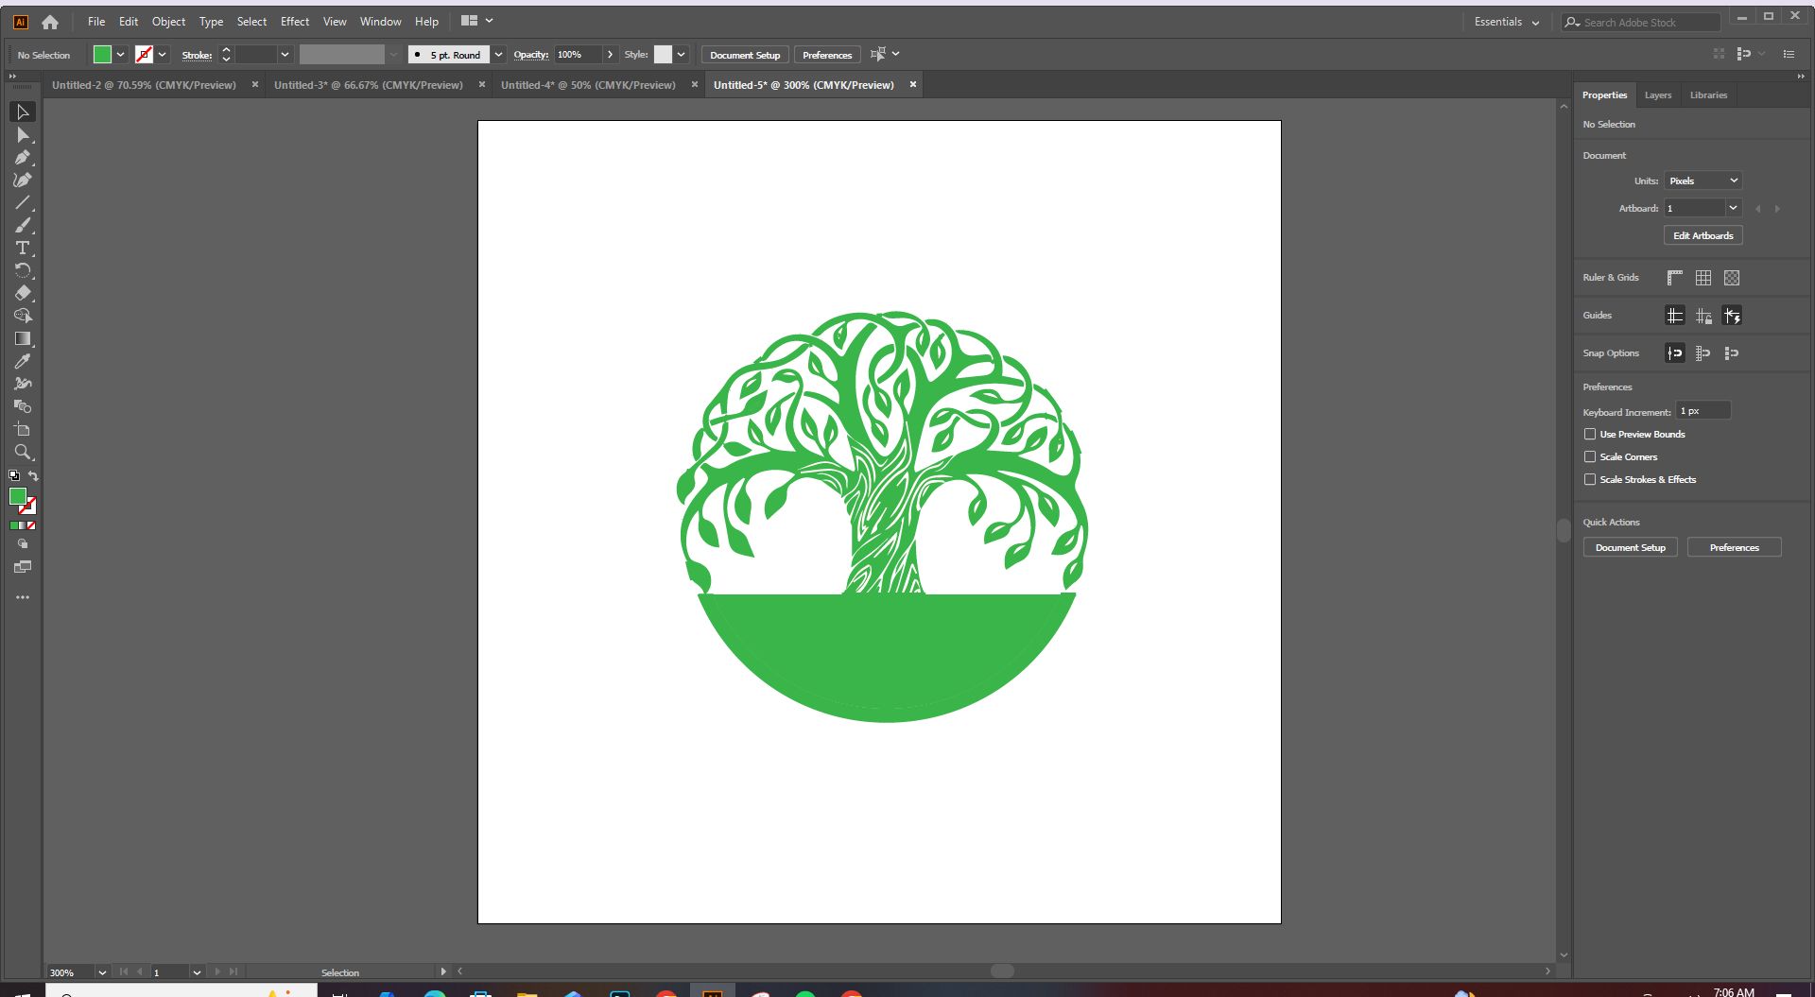
Task: Click the Edit Artboards button
Action: (x=1703, y=236)
